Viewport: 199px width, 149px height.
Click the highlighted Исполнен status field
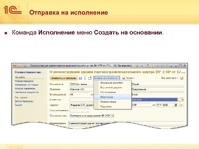pyautogui.click(x=155, y=100)
